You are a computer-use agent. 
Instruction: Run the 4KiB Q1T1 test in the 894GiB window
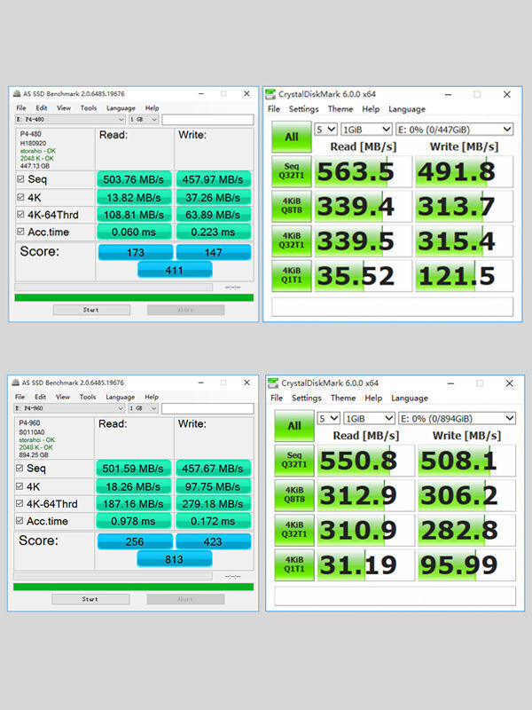293,564
